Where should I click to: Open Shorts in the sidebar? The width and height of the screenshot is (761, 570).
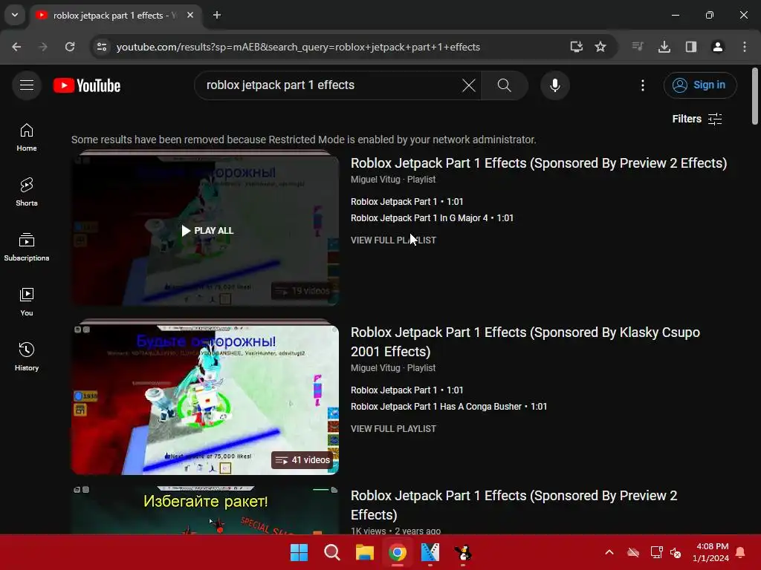coord(27,192)
